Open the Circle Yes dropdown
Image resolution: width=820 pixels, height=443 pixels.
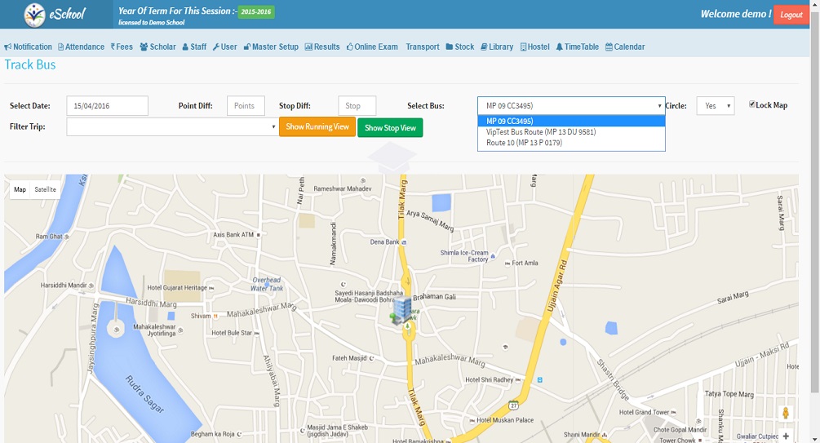(715, 106)
